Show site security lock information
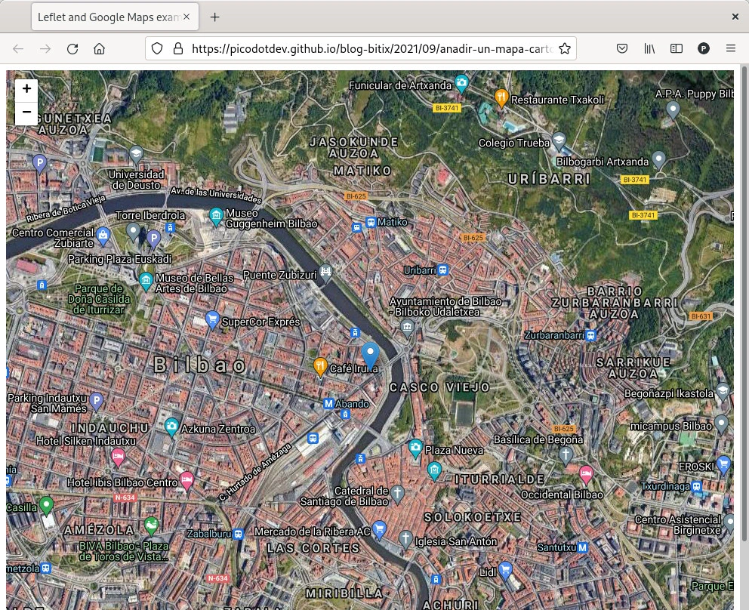The height and width of the screenshot is (610, 749). (178, 49)
